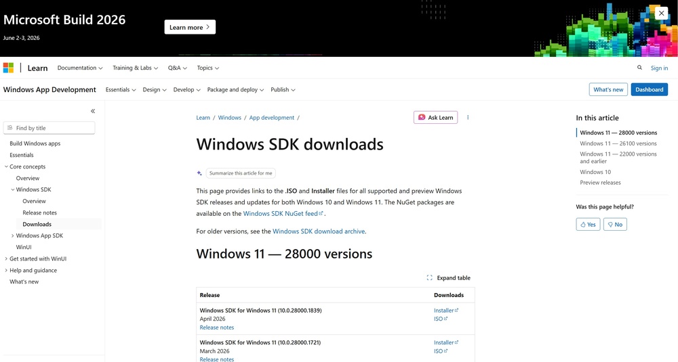Screen dimensions: 678x362
Task: Select Build Windows apps in sidebar
Action: point(35,143)
